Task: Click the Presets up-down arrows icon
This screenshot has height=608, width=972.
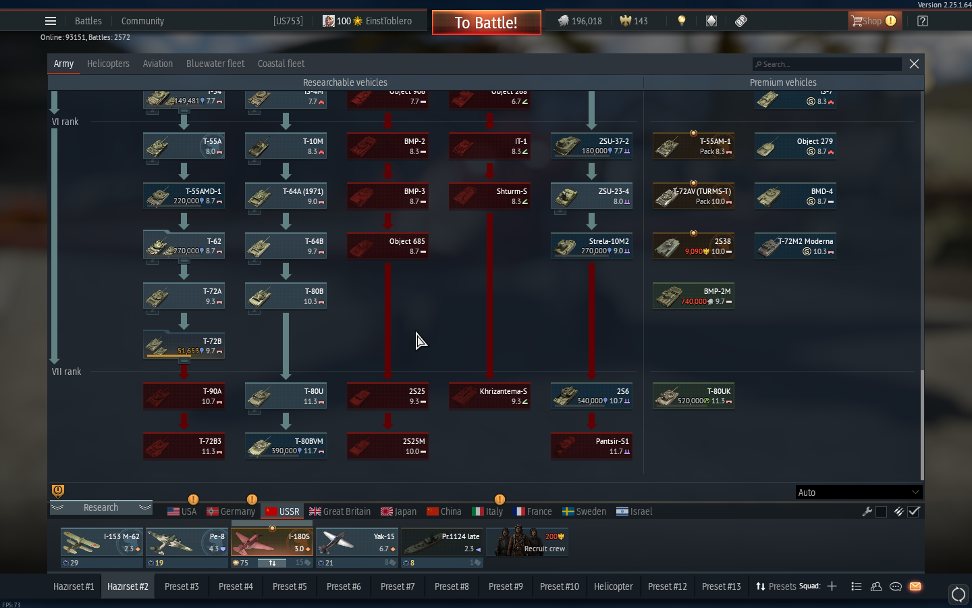Action: [761, 586]
